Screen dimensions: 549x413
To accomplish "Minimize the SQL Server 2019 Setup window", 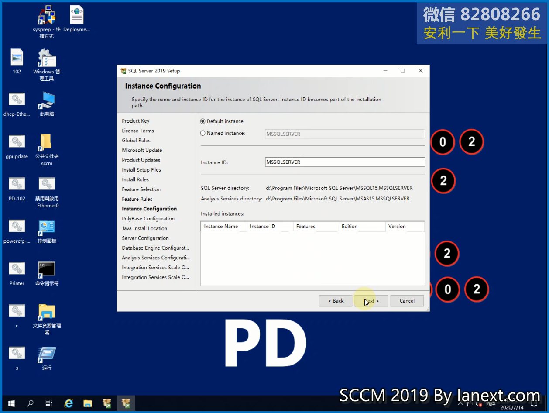I will 385,71.
